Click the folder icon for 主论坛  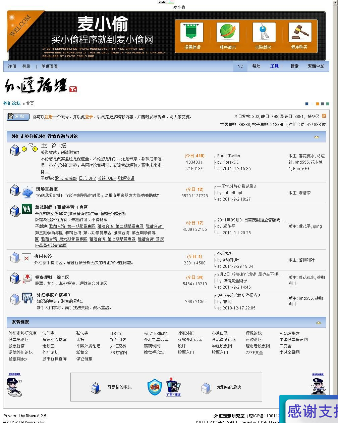(x=15, y=150)
